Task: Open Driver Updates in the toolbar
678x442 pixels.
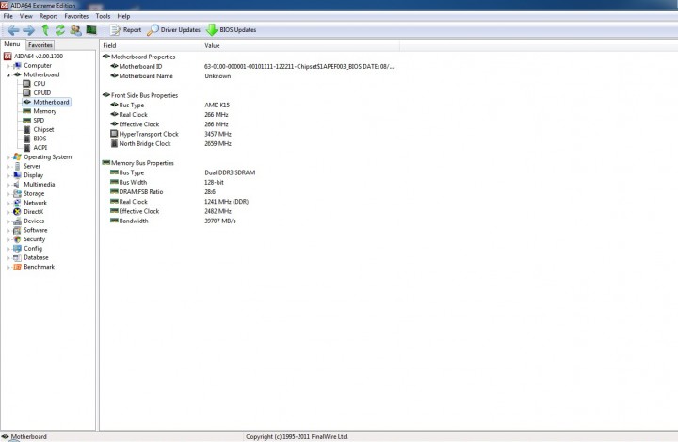Action: (x=174, y=30)
